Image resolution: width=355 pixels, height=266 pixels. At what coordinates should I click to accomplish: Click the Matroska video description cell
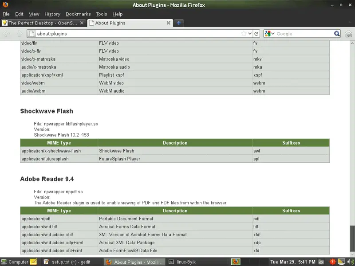[x=175, y=59]
